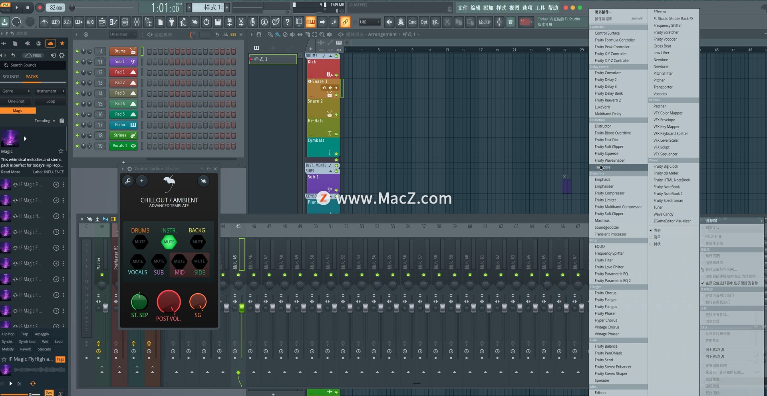This screenshot has height=396, width=767.
Task: Toggle DRUMS mute in Control Surface
Action: [x=140, y=242]
